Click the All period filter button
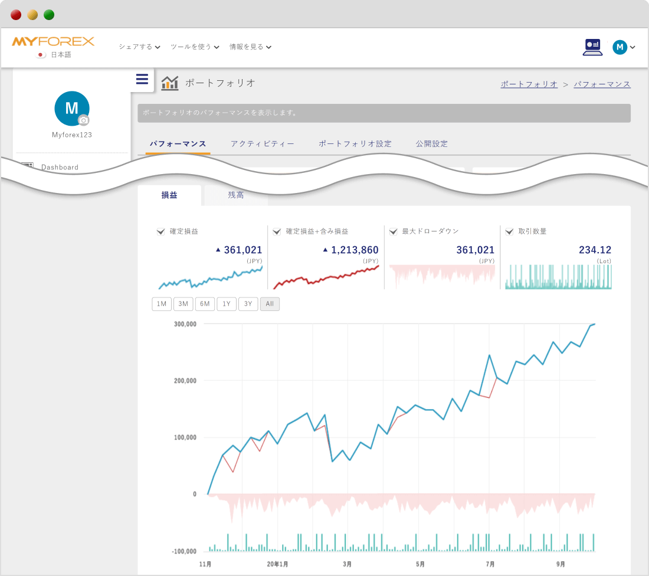 (x=270, y=304)
